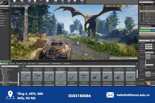Hide the PlayerStart actor in outliner

(x=140, y=21)
